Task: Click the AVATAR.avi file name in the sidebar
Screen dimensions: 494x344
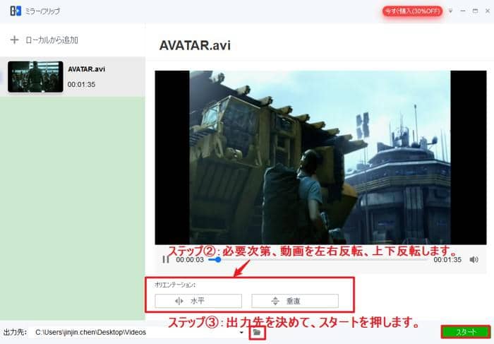Action: 86,69
